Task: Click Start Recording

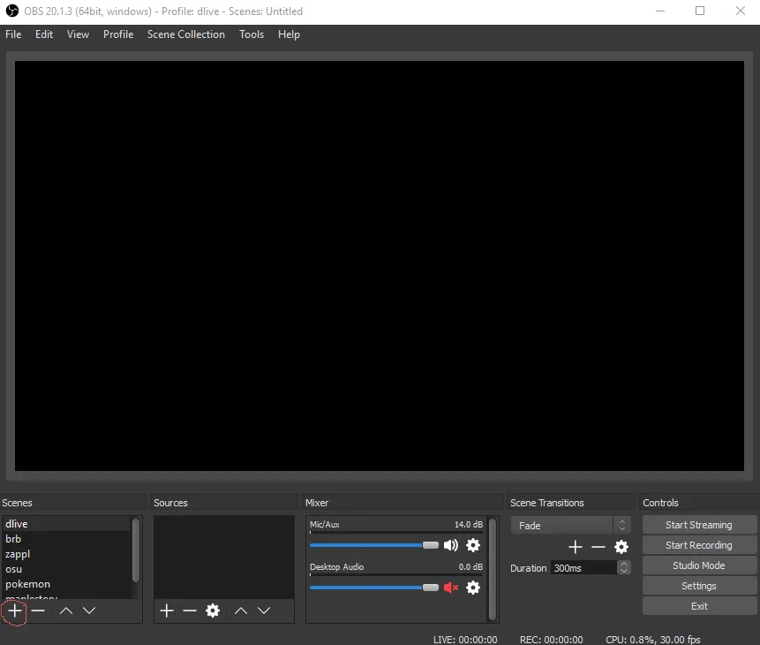Action: (x=699, y=545)
